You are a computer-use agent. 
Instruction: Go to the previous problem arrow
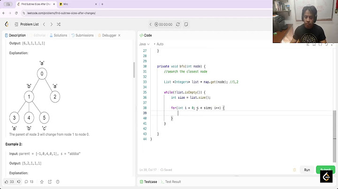click(44, 24)
